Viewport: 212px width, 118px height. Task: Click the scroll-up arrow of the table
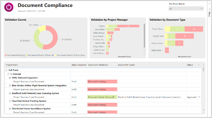204,65
